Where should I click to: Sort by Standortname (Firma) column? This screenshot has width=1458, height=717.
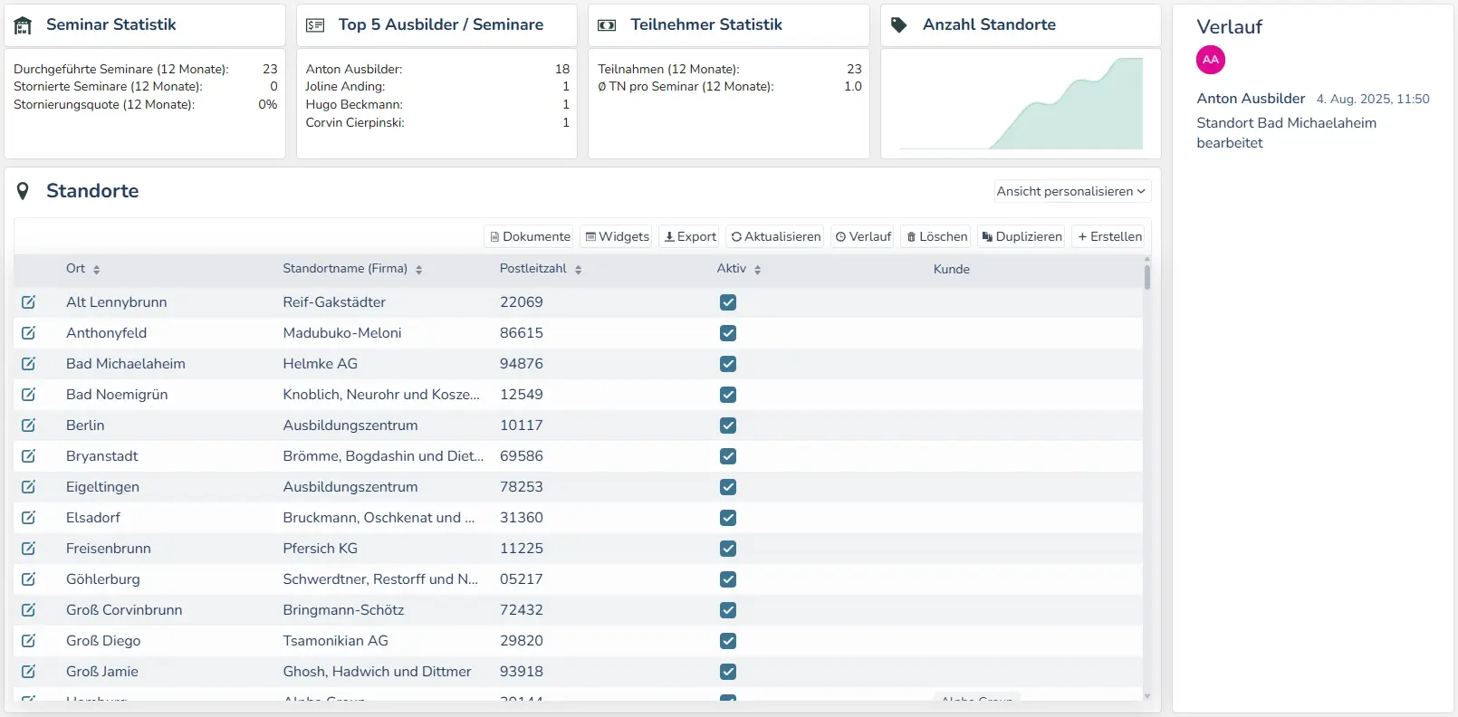click(352, 269)
